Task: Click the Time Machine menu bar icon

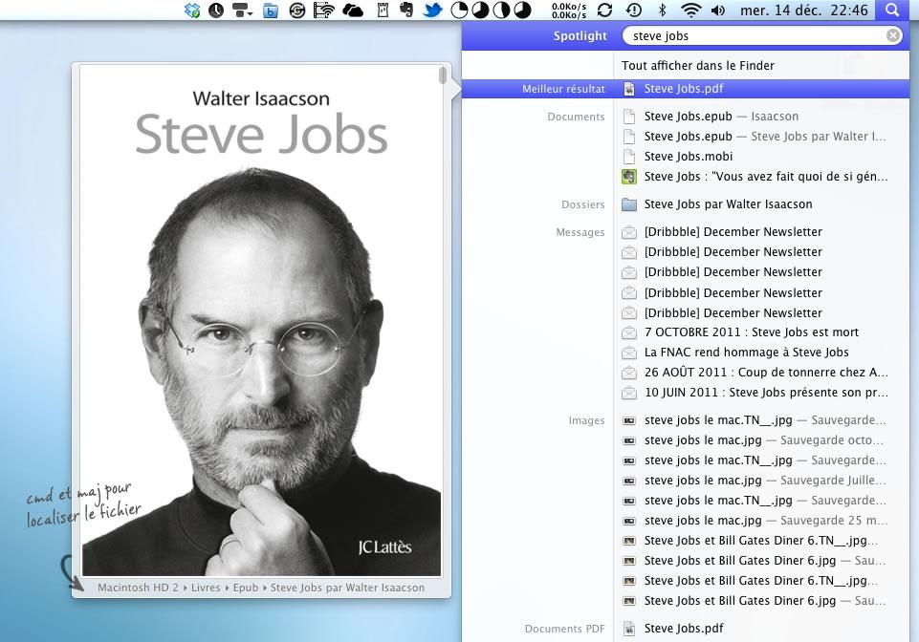Action: [x=632, y=11]
